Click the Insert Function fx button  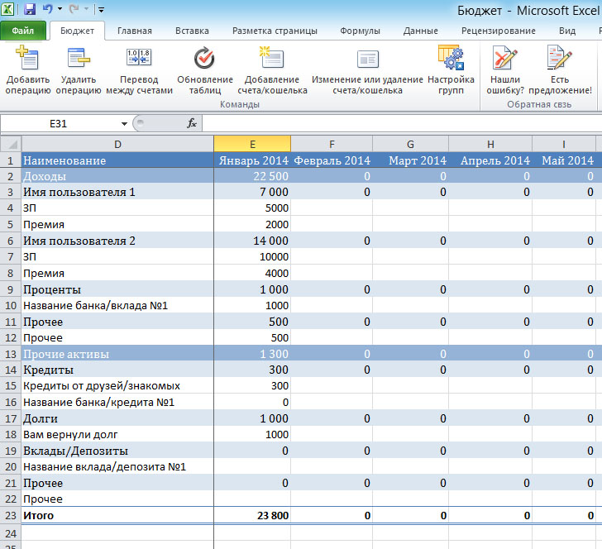tap(192, 123)
